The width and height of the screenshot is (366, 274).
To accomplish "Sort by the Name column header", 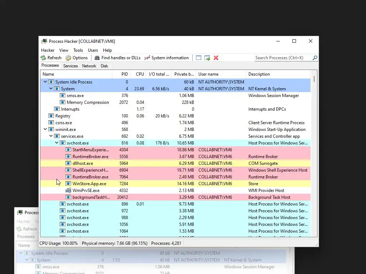I will click(76, 74).
